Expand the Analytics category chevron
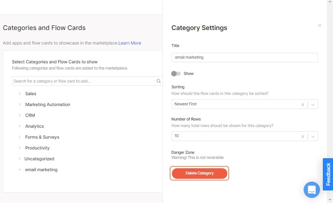Screen dimensions: 333x203 [20, 126]
